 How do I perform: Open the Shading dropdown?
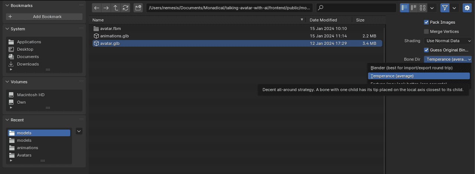[x=448, y=41]
